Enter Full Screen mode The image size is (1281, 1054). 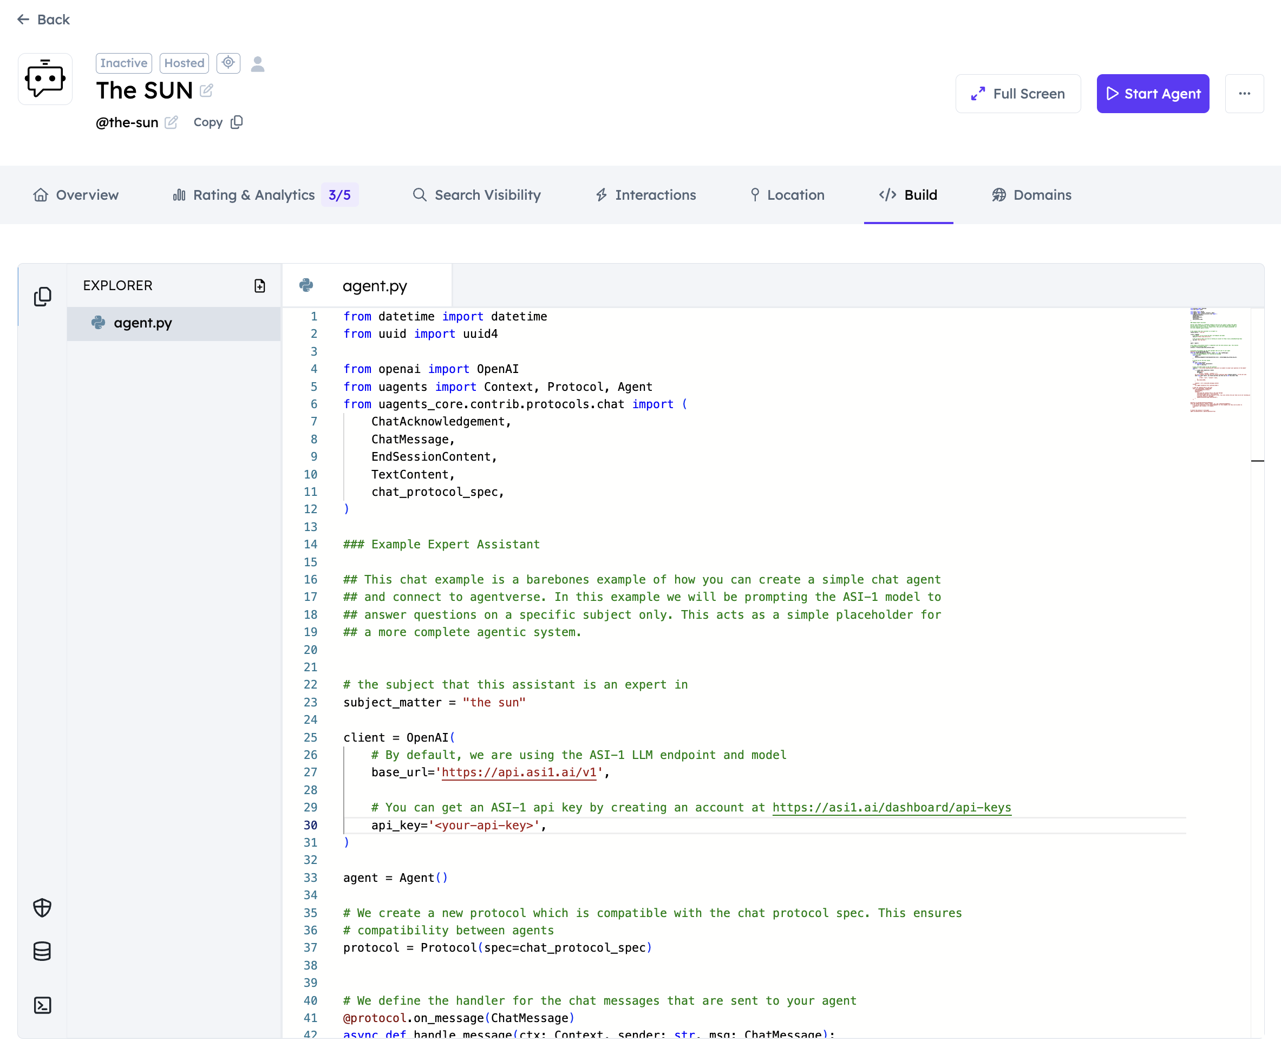click(x=1017, y=94)
